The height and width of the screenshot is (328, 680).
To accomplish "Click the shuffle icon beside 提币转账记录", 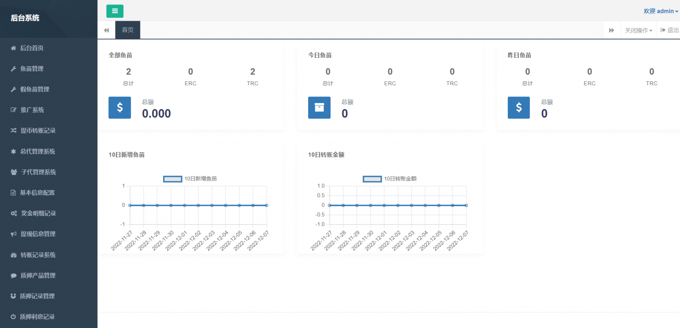I will tap(13, 131).
